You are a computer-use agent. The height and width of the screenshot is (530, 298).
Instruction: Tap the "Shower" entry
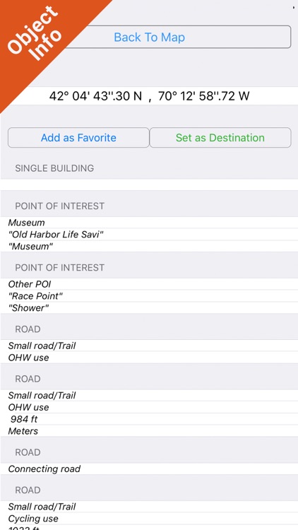149,308
